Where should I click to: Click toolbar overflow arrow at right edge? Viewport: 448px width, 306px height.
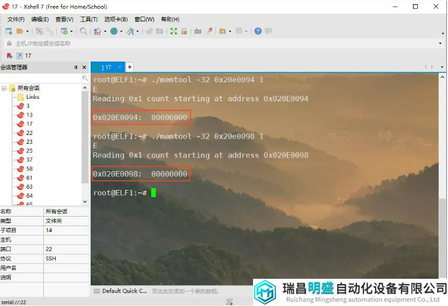[443, 34]
